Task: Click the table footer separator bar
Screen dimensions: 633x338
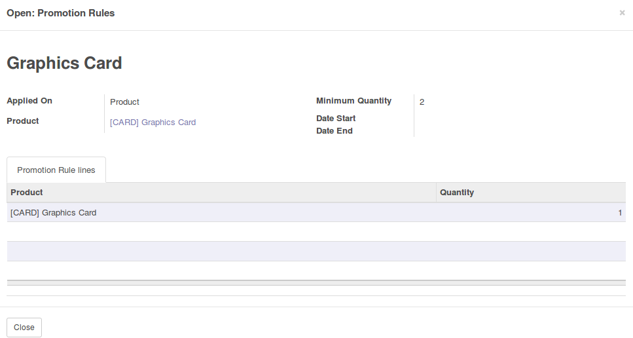Action: [x=316, y=283]
